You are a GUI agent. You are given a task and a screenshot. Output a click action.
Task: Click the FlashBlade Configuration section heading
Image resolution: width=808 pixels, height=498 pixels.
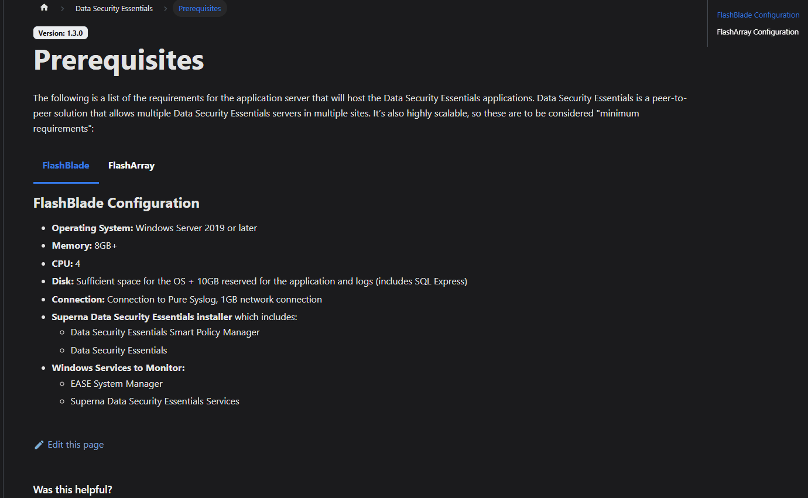click(117, 203)
